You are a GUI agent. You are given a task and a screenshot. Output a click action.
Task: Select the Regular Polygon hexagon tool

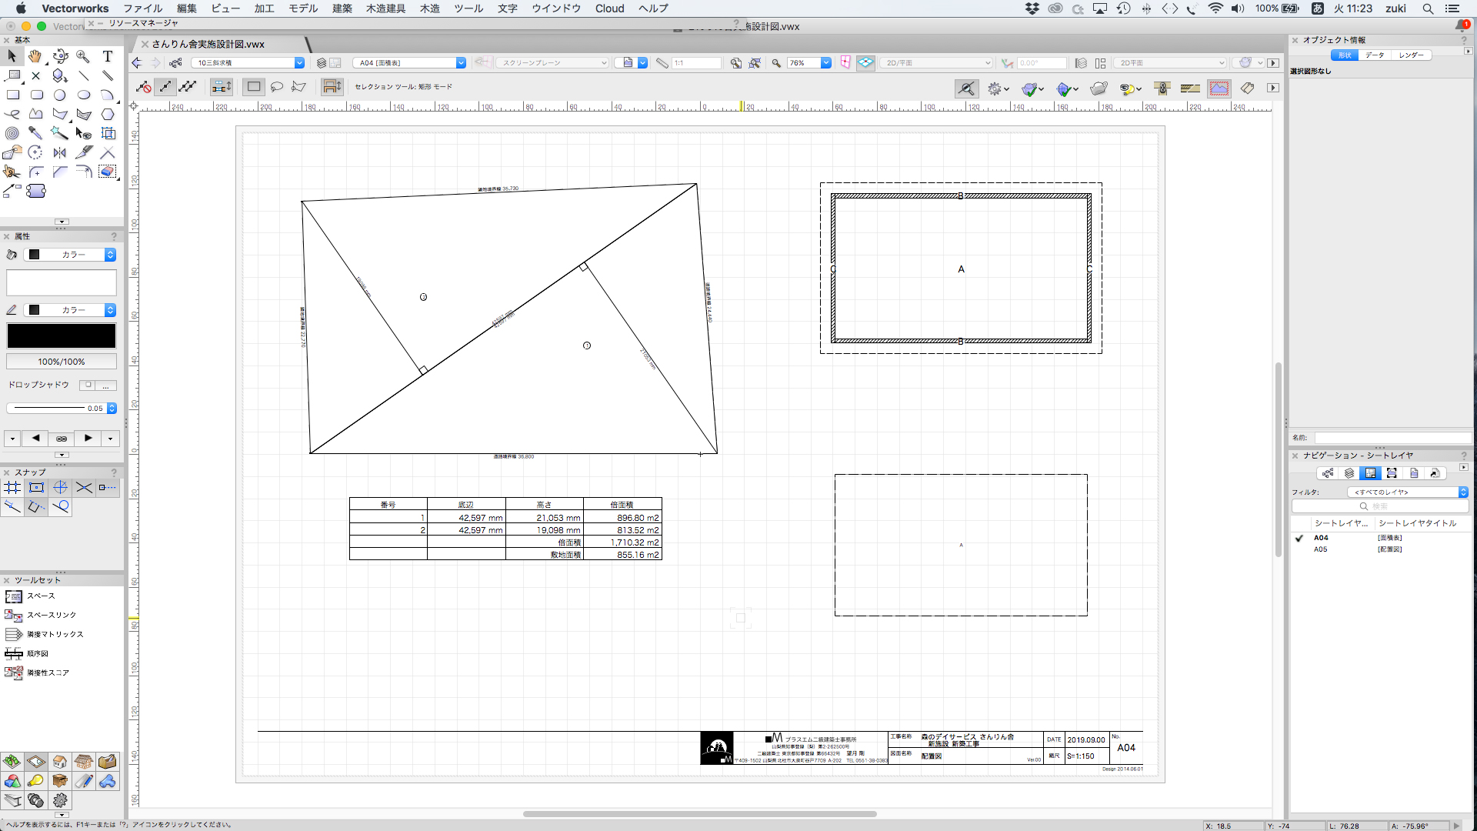108,114
